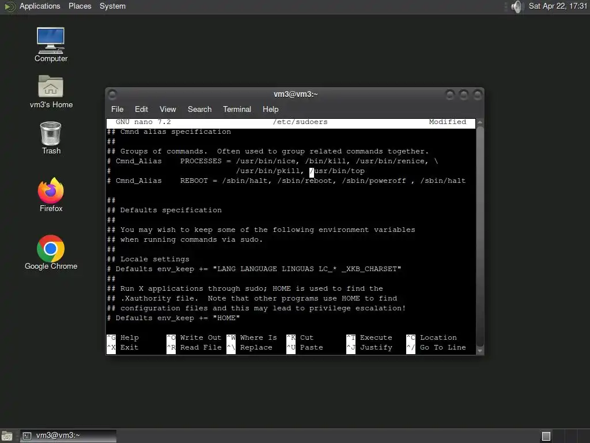590x443 pixels.
Task: Click the ^/ Go To Line shortcut label
Action: pyautogui.click(x=436, y=347)
